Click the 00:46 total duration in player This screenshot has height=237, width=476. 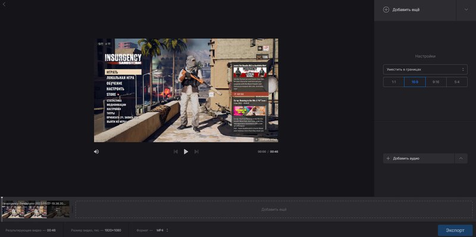(x=274, y=152)
